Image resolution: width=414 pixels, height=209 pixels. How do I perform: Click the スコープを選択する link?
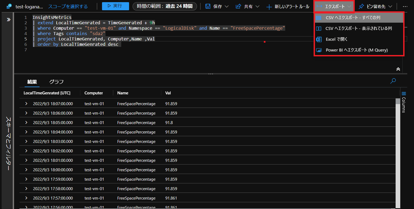(68, 6)
